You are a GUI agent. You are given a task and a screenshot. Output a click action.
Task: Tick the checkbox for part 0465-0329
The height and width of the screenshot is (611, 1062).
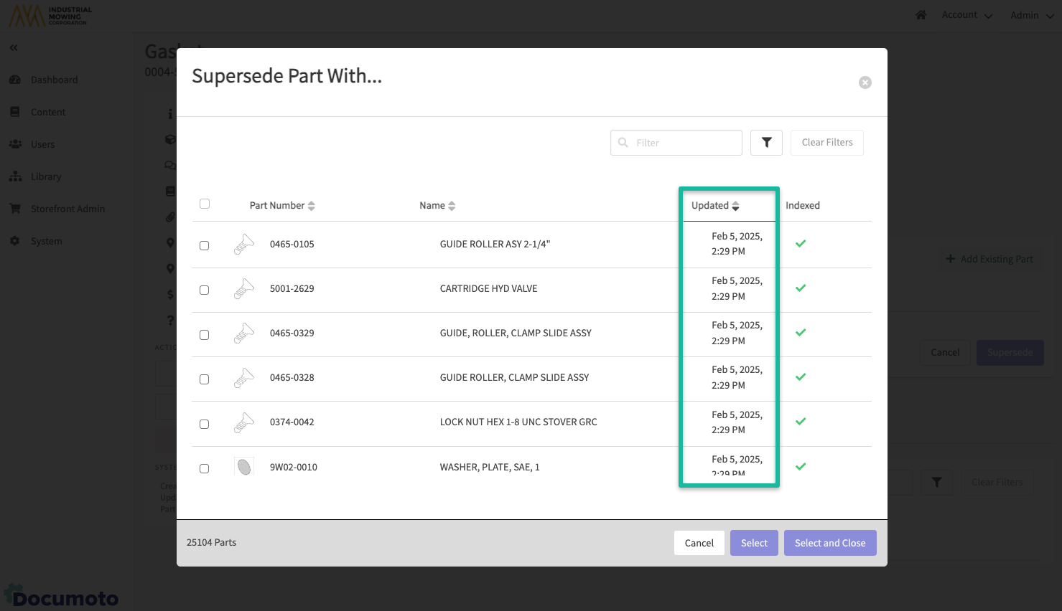coord(205,335)
